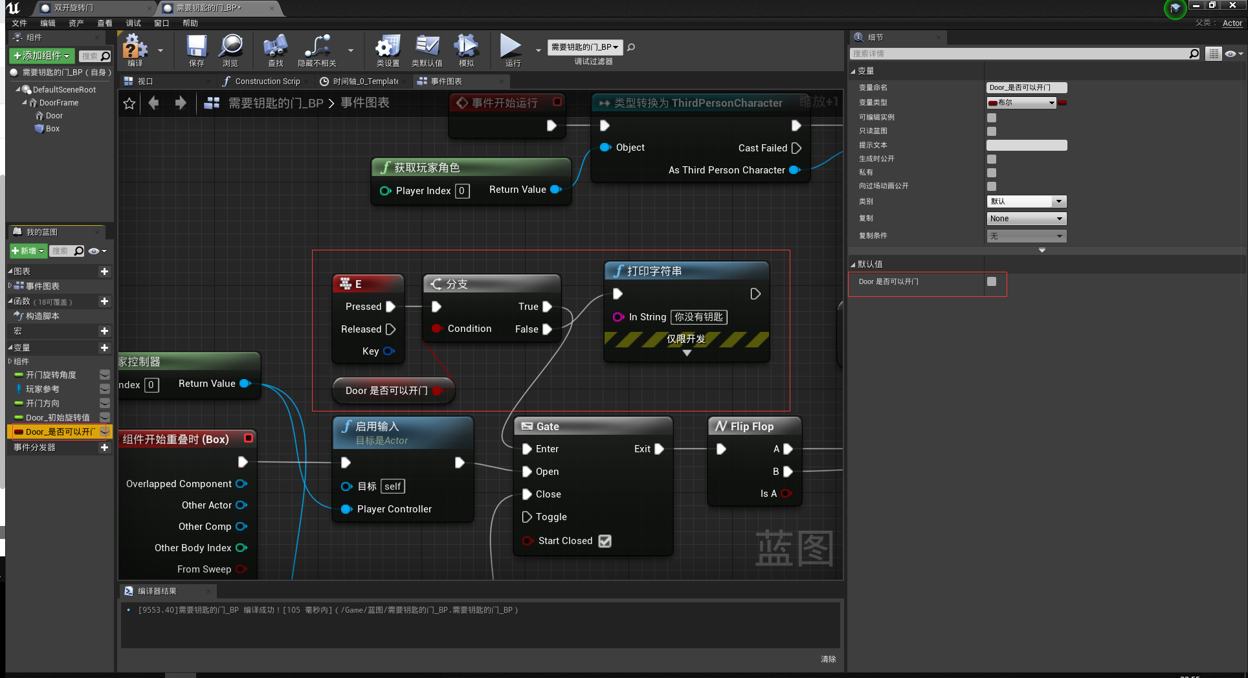Click the favorite star icon in graph
This screenshot has width=1248, height=678.
[129, 104]
